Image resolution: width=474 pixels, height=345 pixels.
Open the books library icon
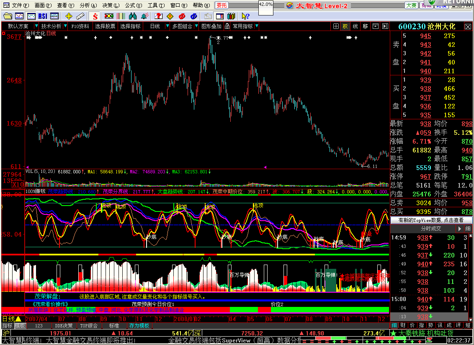click(x=231, y=16)
